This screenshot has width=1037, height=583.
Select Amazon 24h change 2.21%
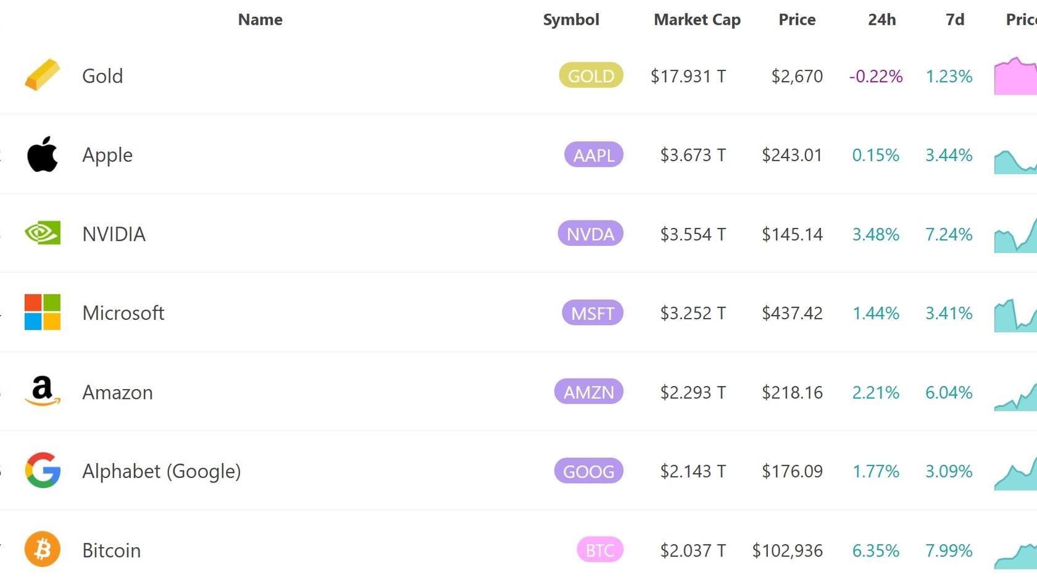tap(876, 392)
